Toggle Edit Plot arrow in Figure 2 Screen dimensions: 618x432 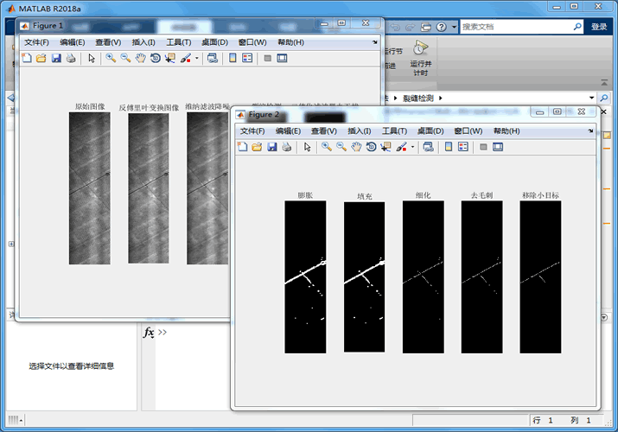click(x=307, y=147)
